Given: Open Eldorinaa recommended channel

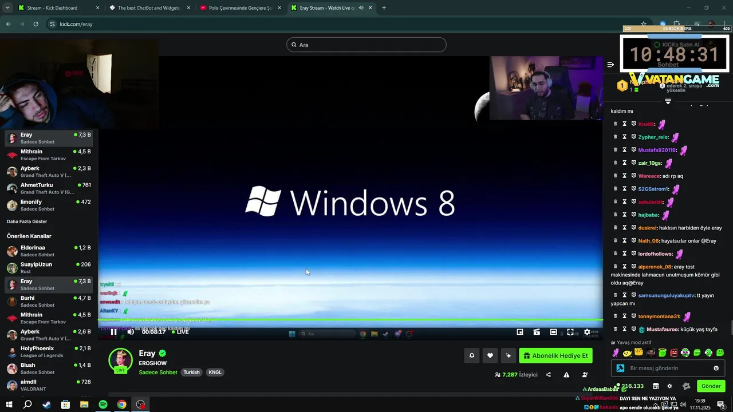Looking at the screenshot, I should tap(49, 251).
